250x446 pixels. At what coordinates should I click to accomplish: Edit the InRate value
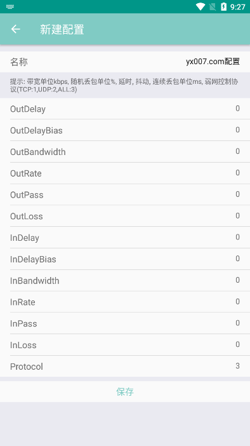237,302
